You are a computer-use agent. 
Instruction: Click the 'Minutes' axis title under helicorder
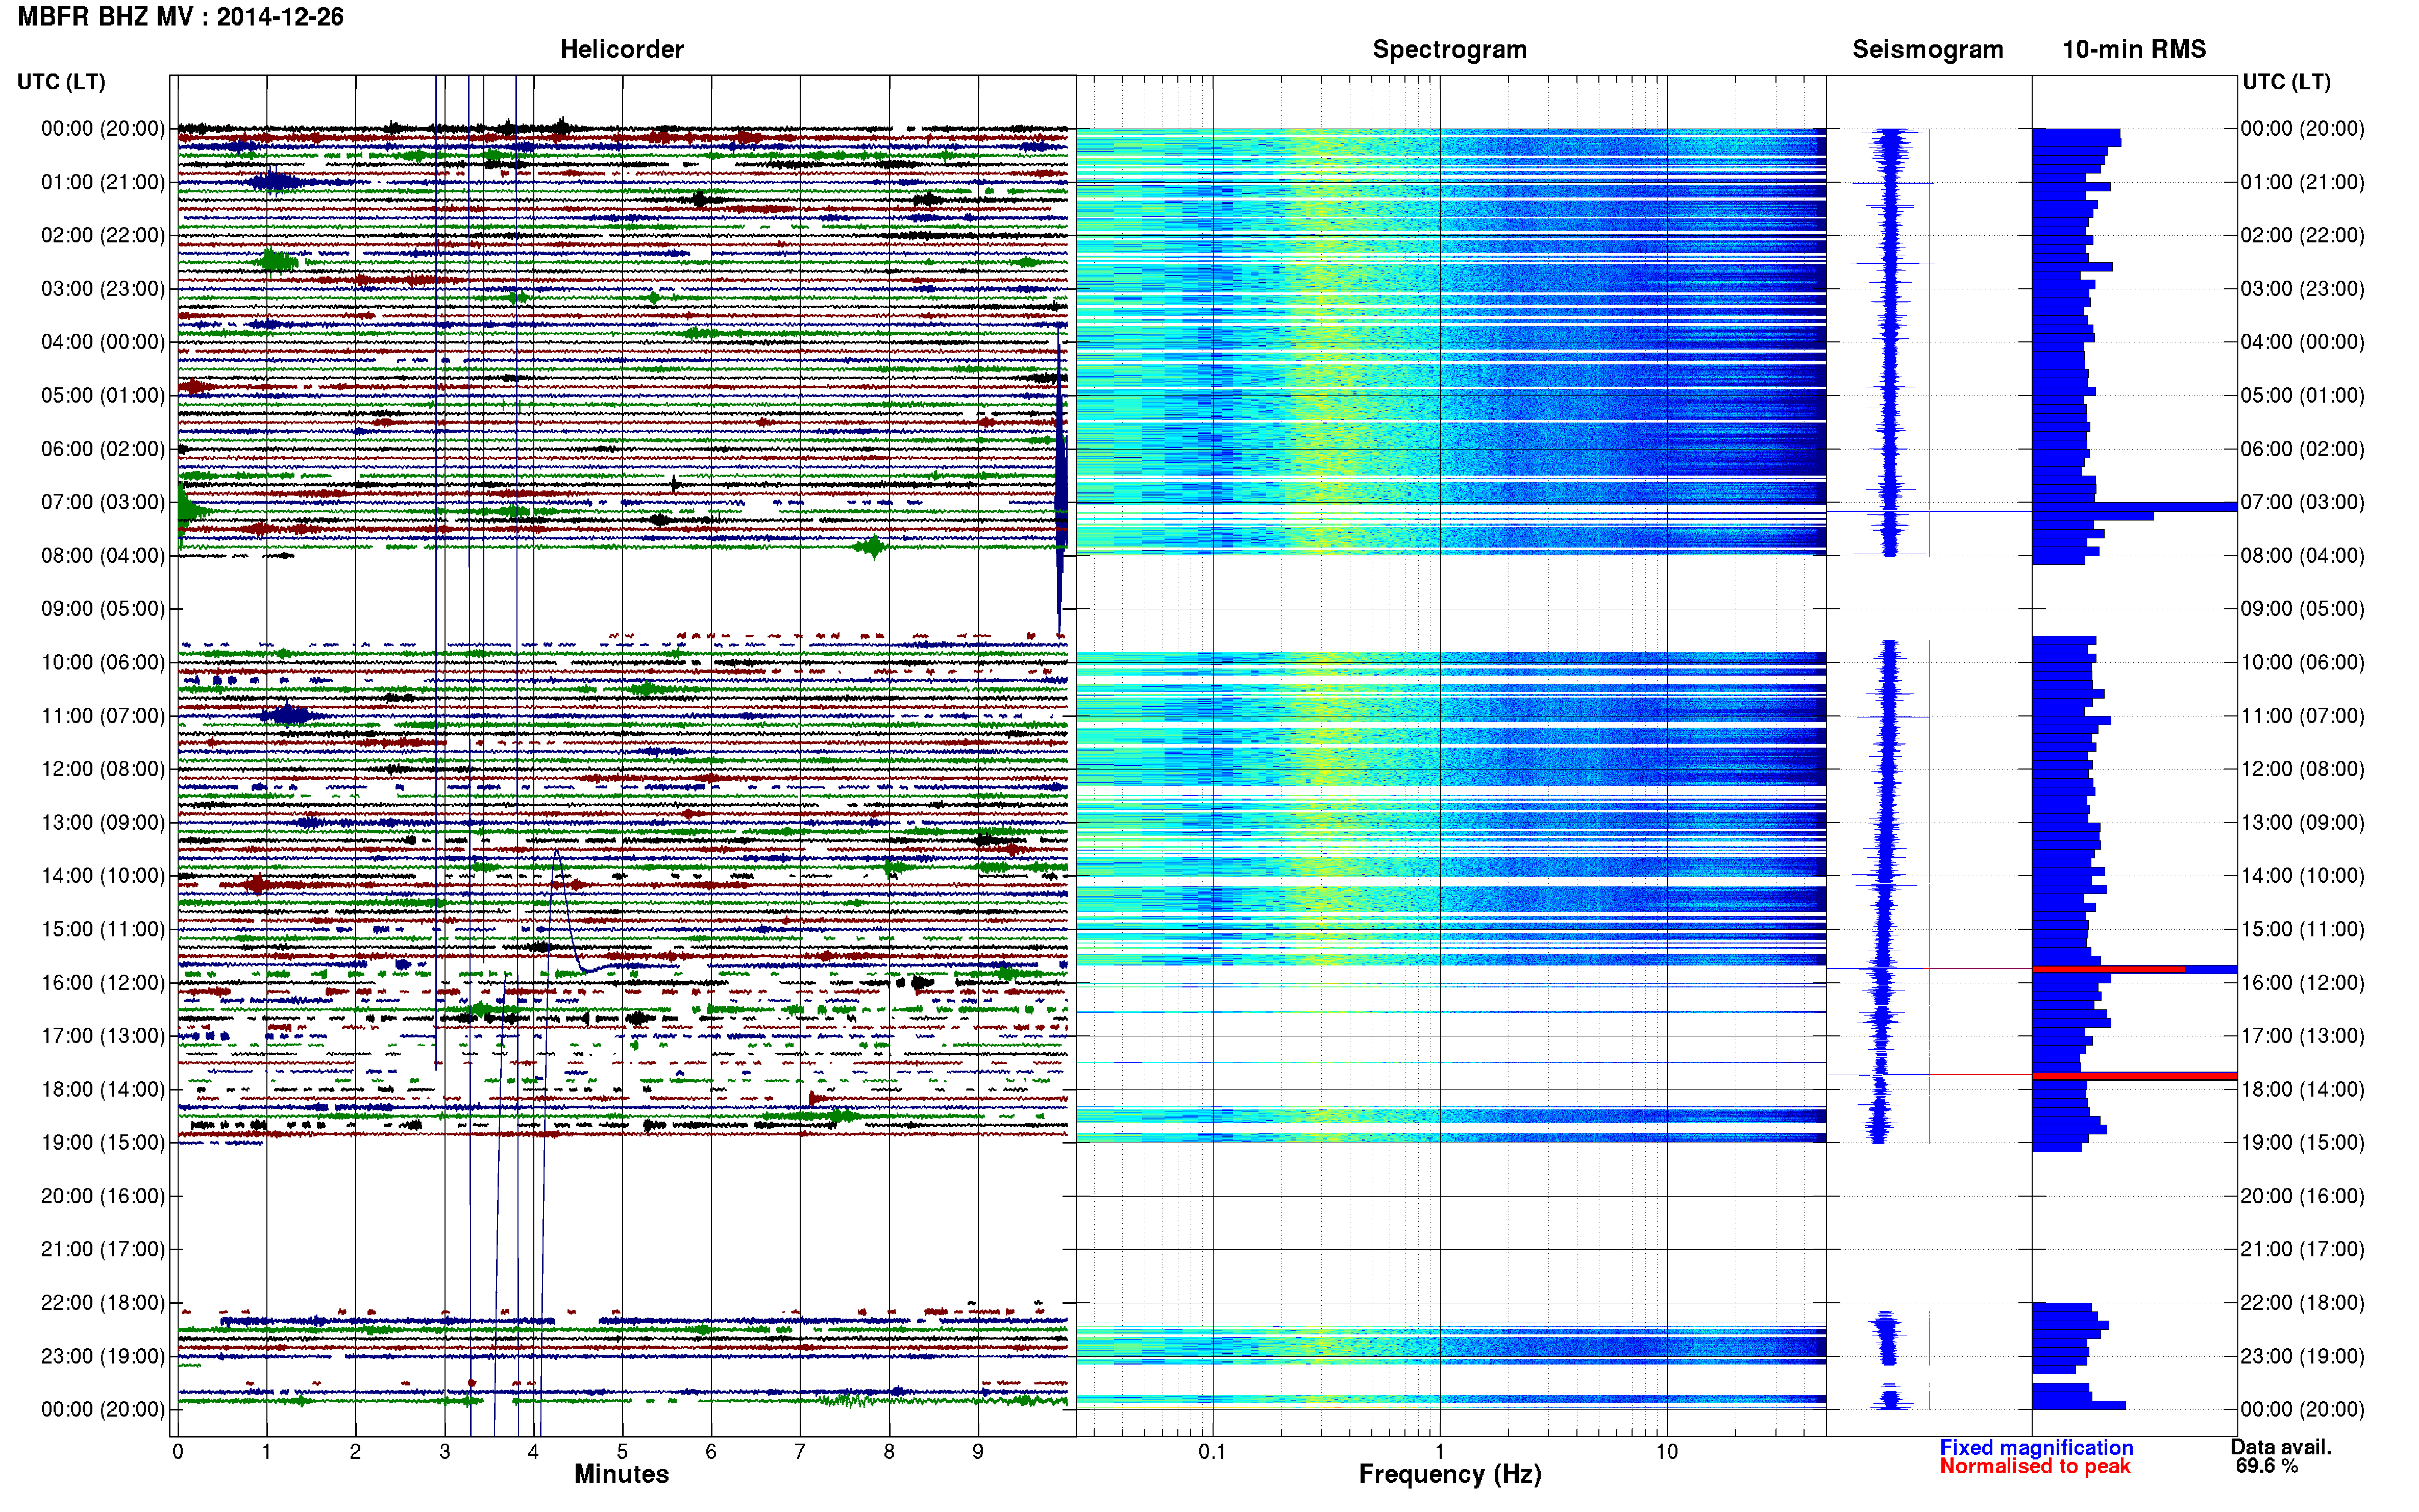click(x=621, y=1474)
